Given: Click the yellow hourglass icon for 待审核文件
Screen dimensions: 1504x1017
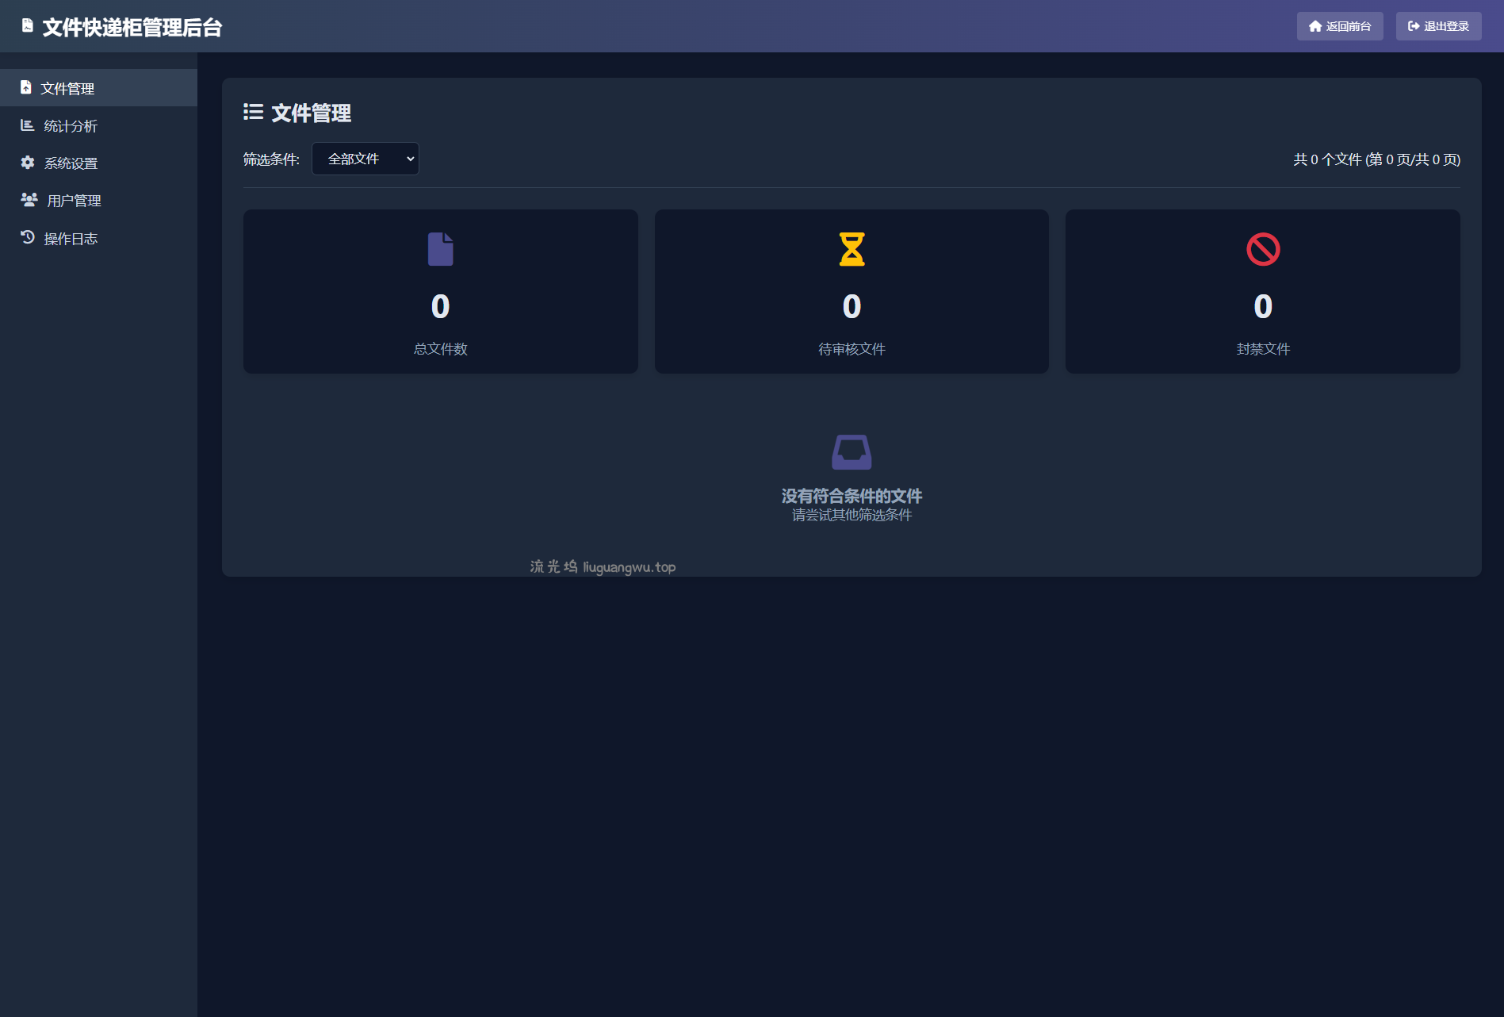Looking at the screenshot, I should tap(852, 249).
